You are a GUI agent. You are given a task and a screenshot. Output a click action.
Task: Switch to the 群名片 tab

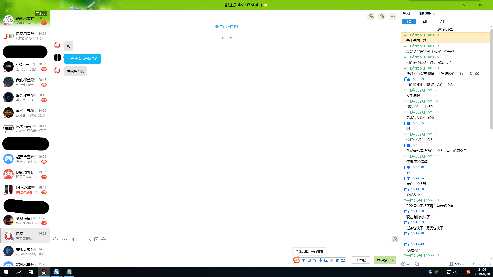[407, 14]
